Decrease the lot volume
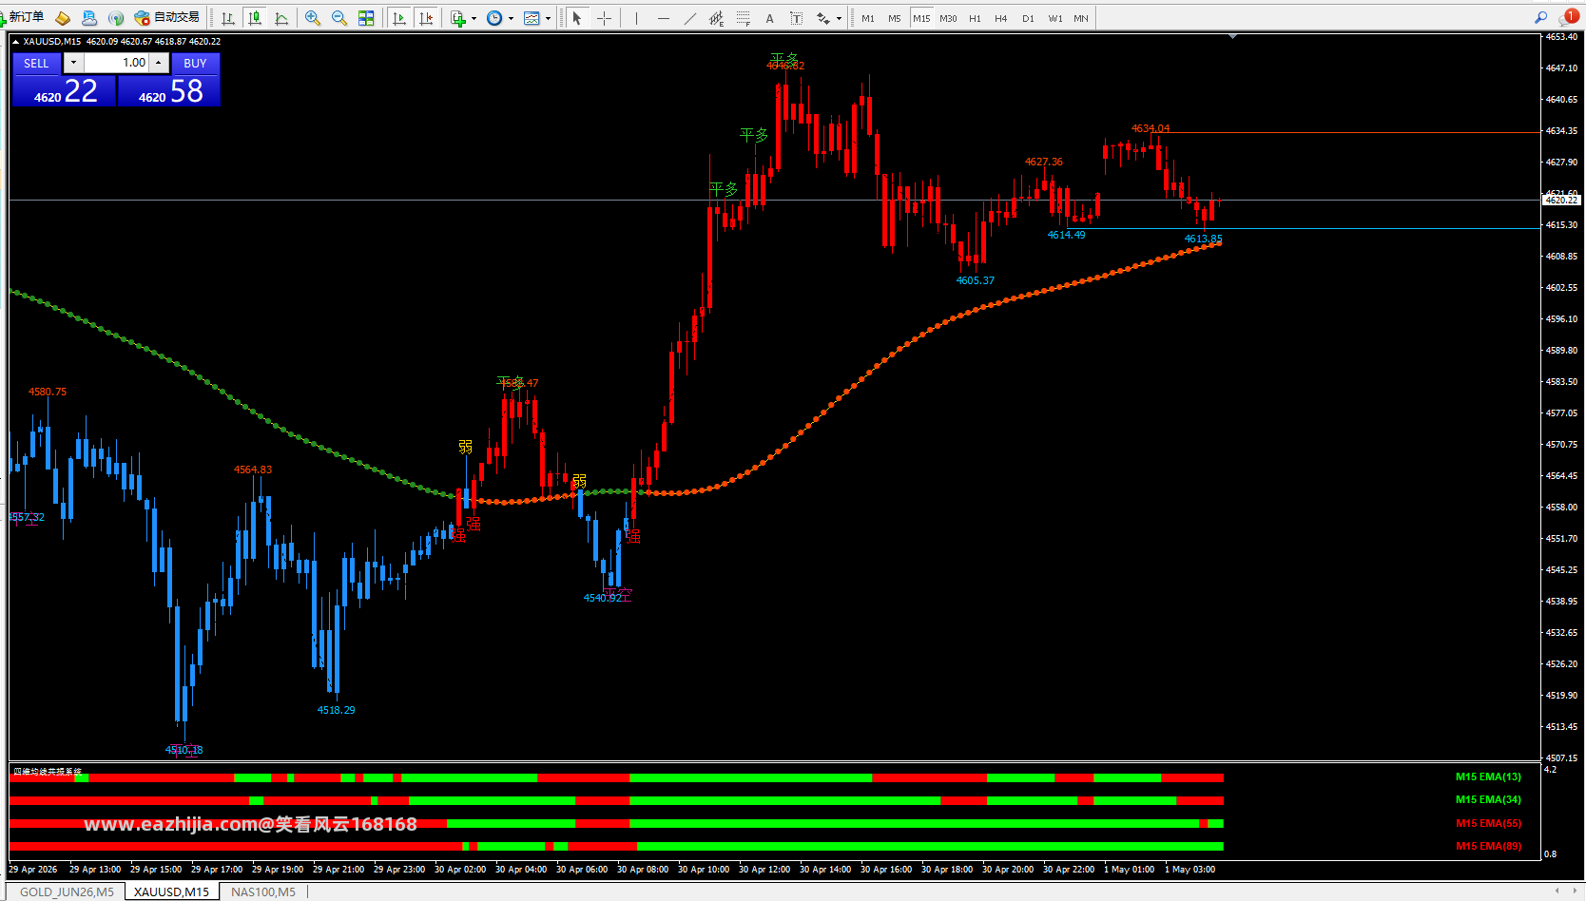This screenshot has width=1586, height=901. pyautogui.click(x=73, y=63)
